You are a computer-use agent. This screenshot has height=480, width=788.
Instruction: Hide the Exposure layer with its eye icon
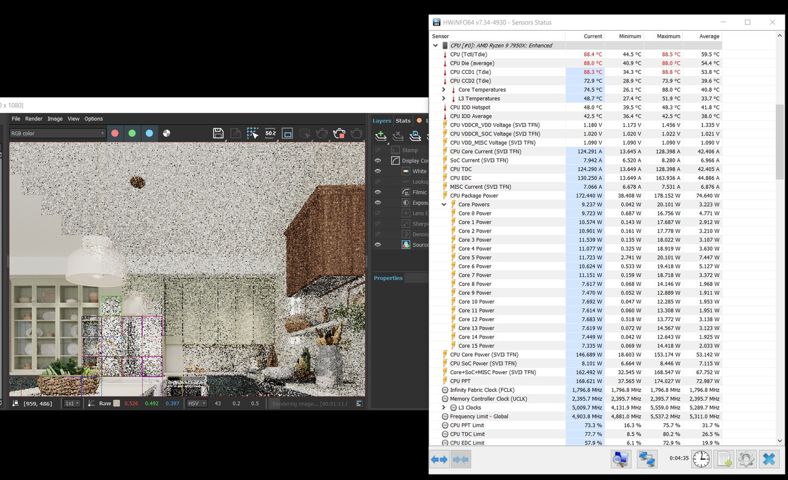(x=378, y=202)
